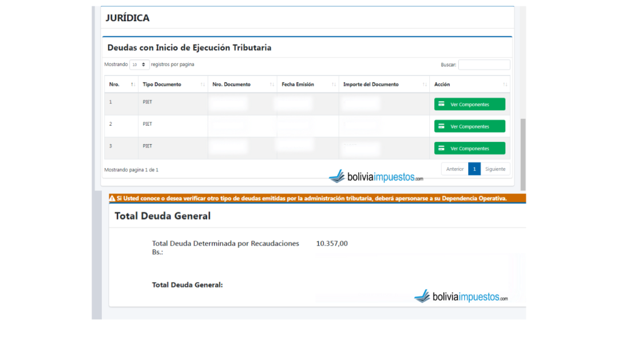The image size is (618, 347).
Task: Go to Siguiente page
Action: coord(495,169)
